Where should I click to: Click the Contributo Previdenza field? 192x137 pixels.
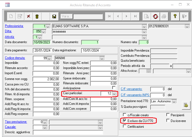(164, 56)
